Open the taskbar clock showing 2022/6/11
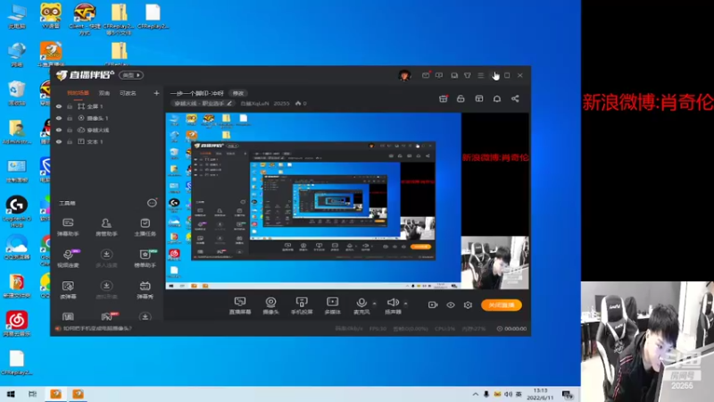The width and height of the screenshot is (714, 402). [x=540, y=394]
